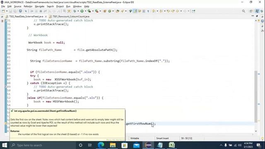Screen dimensions: 265x149
Task: Open the New Java Class dropdown arrow
Action: 113,11
